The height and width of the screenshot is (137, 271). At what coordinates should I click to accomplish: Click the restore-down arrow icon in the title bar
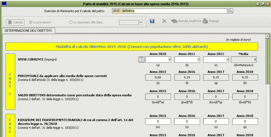coord(257,4)
